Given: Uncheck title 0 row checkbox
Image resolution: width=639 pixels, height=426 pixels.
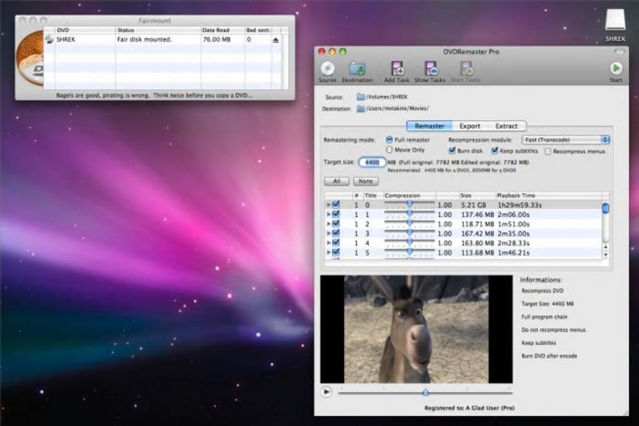Looking at the screenshot, I should click(x=336, y=205).
